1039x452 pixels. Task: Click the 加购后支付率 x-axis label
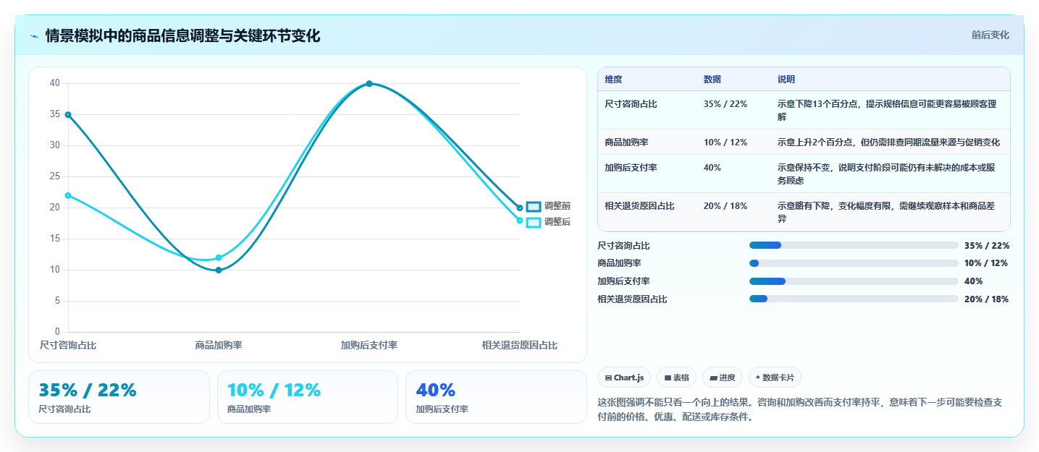(369, 346)
